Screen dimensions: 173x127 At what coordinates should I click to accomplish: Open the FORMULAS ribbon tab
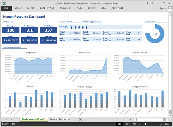(x=66, y=8)
